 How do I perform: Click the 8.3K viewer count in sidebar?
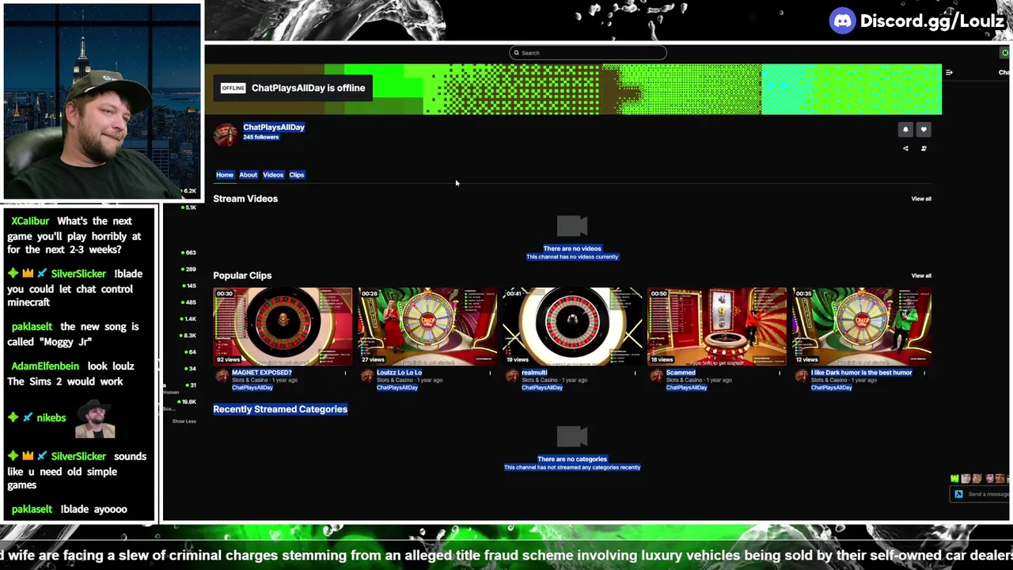click(188, 335)
